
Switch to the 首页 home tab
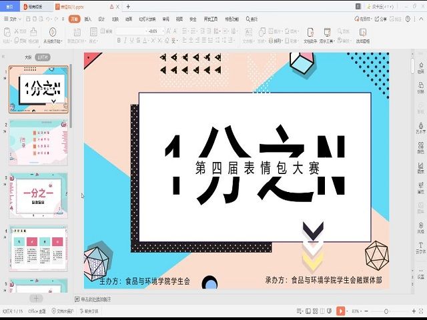coord(10,7)
